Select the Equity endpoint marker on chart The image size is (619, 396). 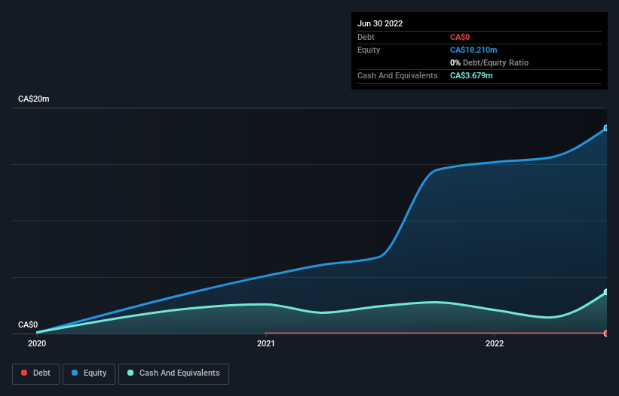point(606,128)
